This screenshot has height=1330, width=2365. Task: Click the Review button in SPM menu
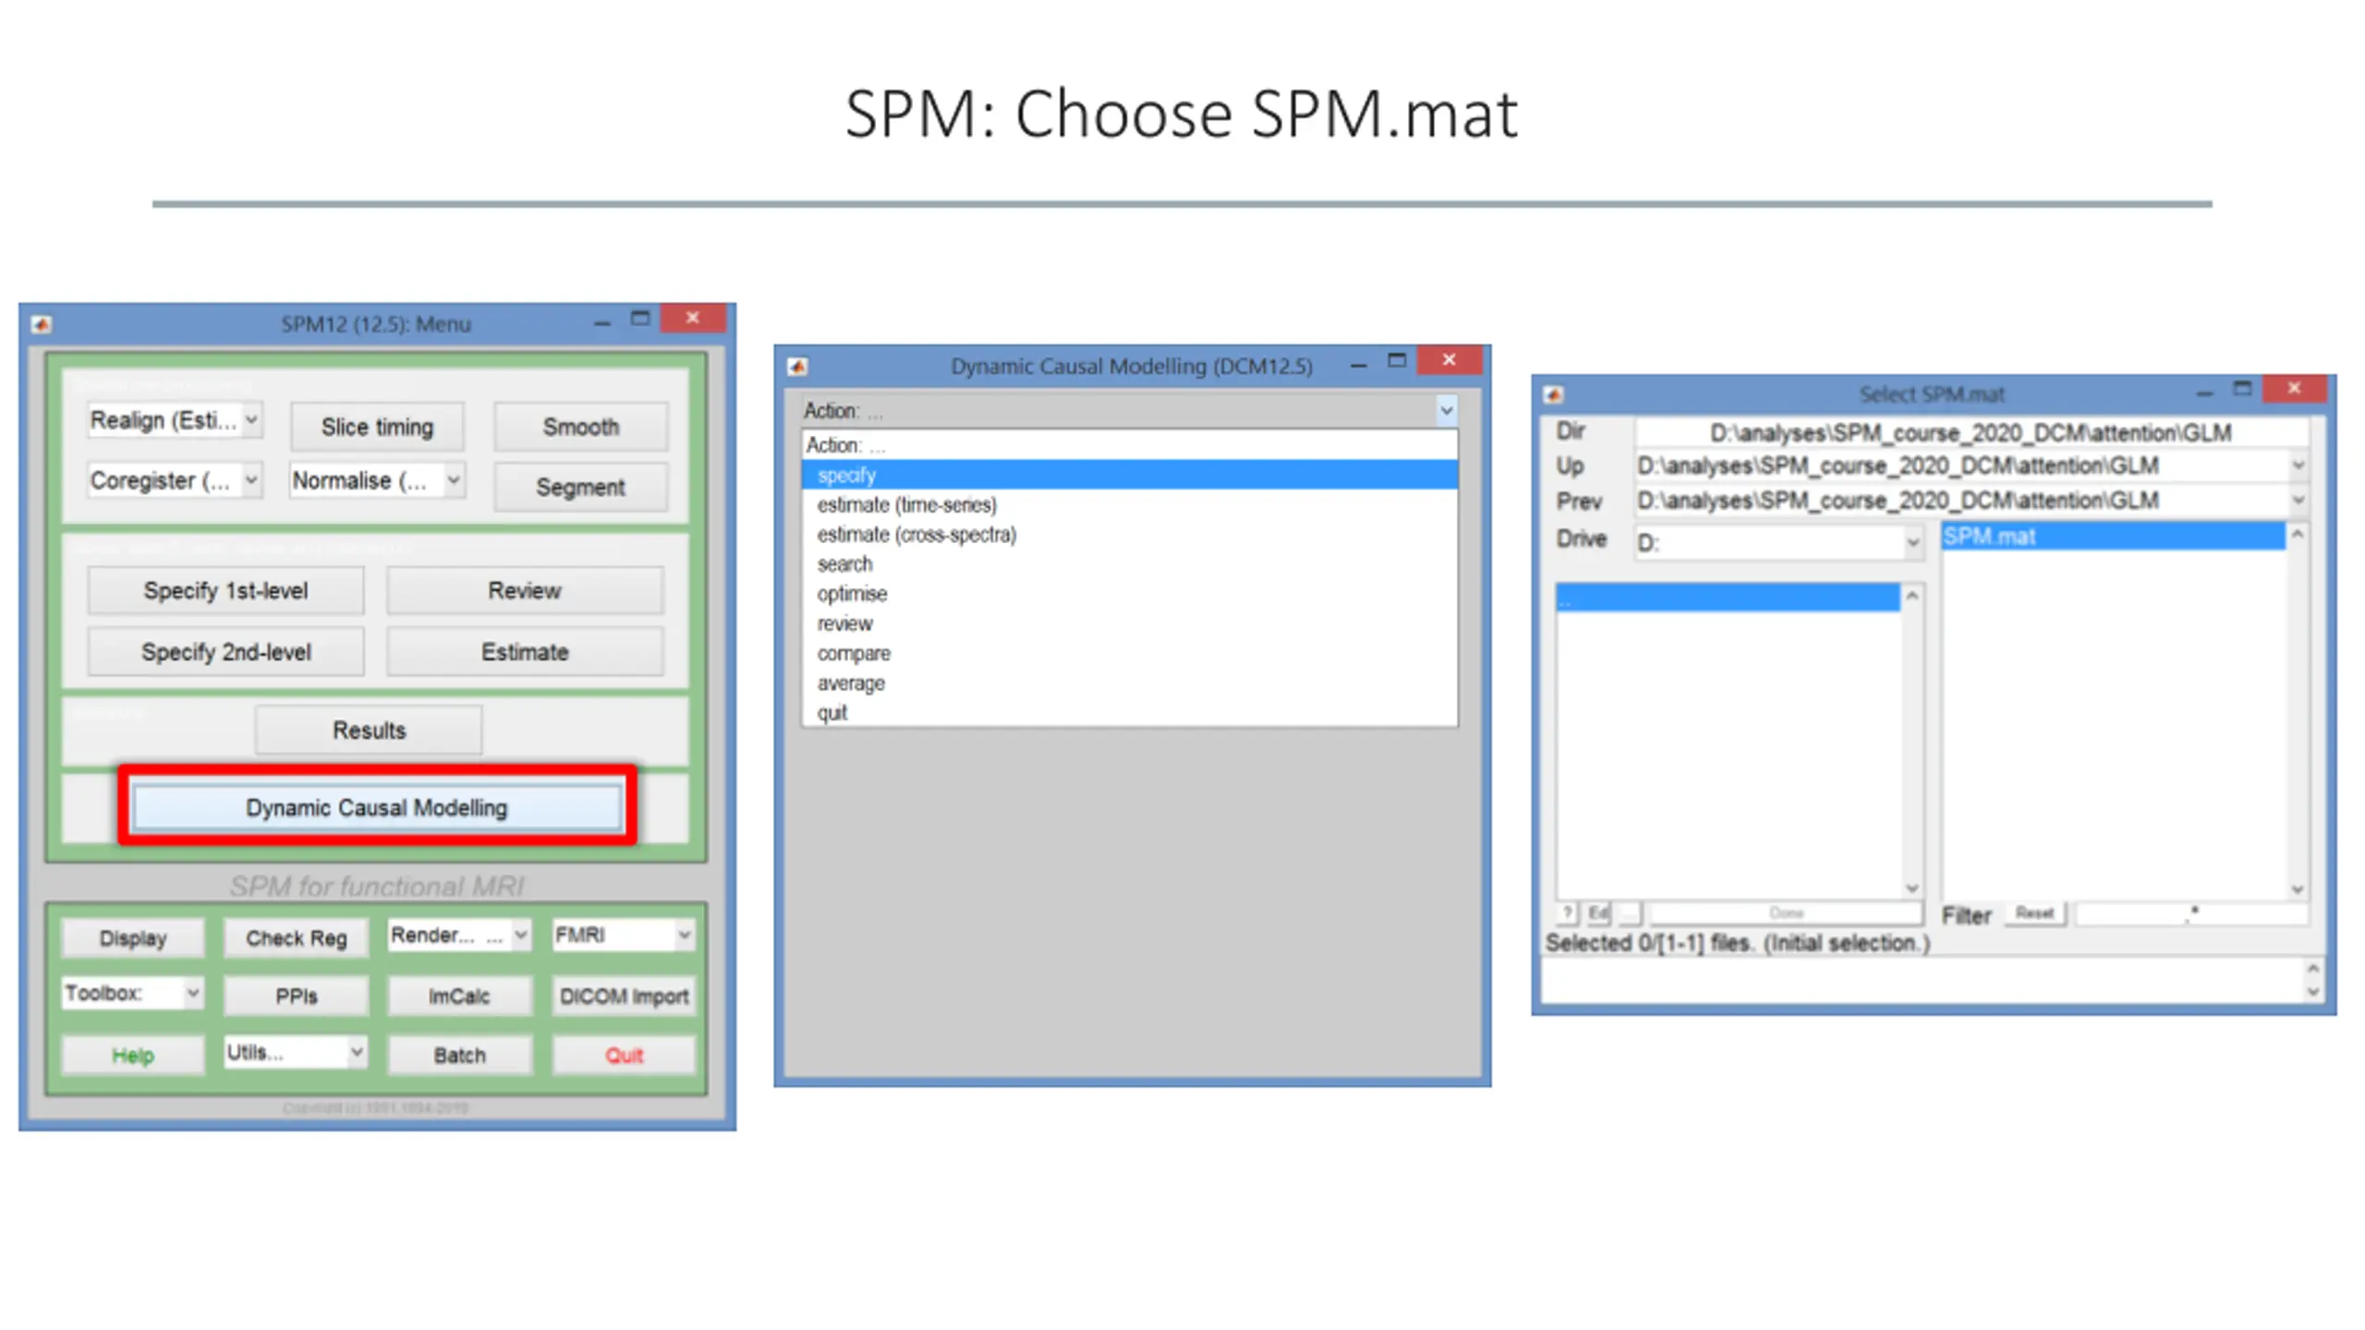pos(525,590)
